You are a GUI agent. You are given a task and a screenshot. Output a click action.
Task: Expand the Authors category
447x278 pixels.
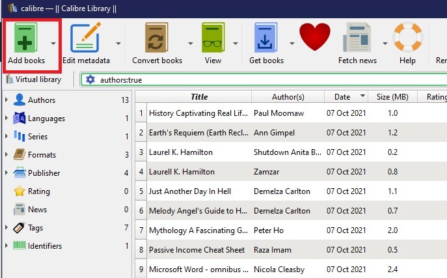click(7, 100)
